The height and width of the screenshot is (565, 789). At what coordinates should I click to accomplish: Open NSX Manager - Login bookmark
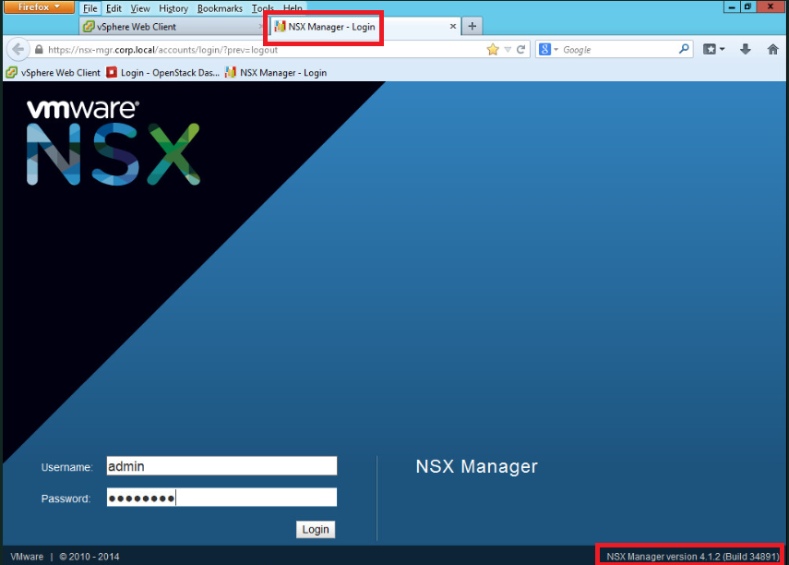[276, 73]
